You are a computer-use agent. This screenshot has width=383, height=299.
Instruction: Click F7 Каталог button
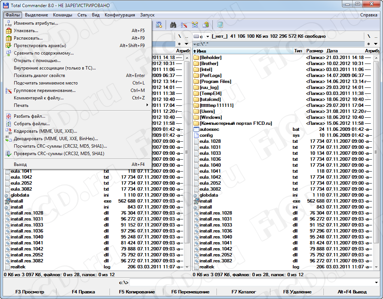(244, 292)
